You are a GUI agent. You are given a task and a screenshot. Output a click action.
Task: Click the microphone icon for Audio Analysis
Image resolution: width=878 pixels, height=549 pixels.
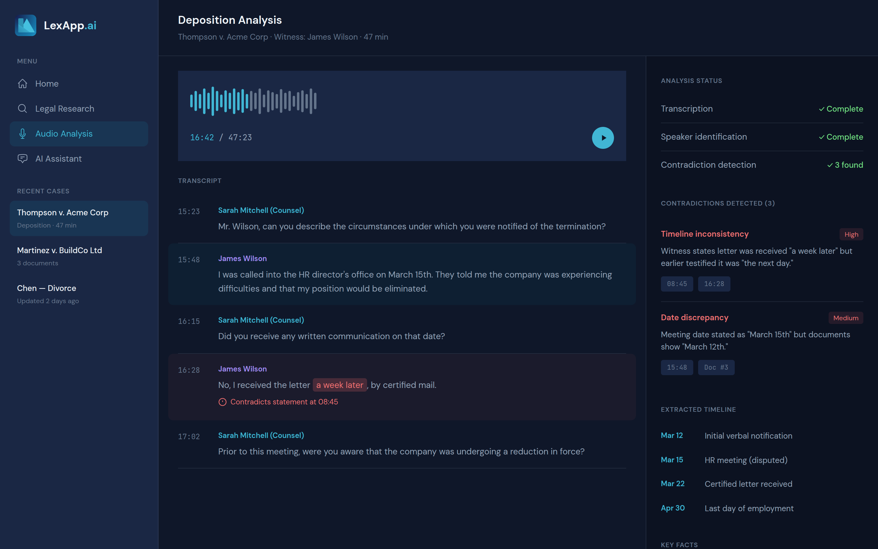pyautogui.click(x=22, y=134)
